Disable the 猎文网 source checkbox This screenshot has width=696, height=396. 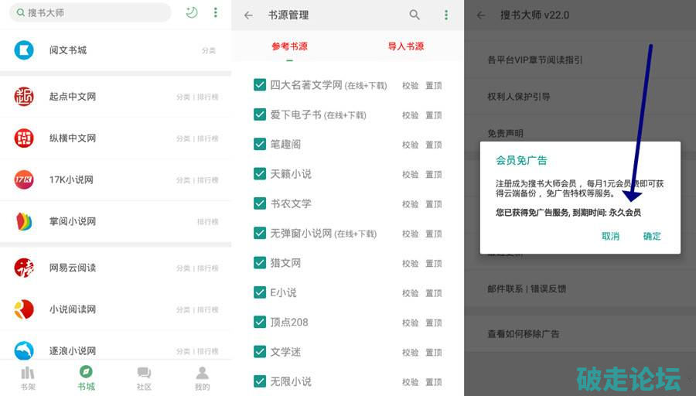pyautogui.click(x=260, y=263)
